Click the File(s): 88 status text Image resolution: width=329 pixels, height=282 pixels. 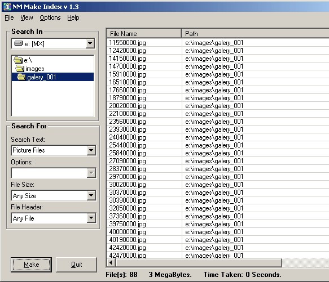(121, 275)
